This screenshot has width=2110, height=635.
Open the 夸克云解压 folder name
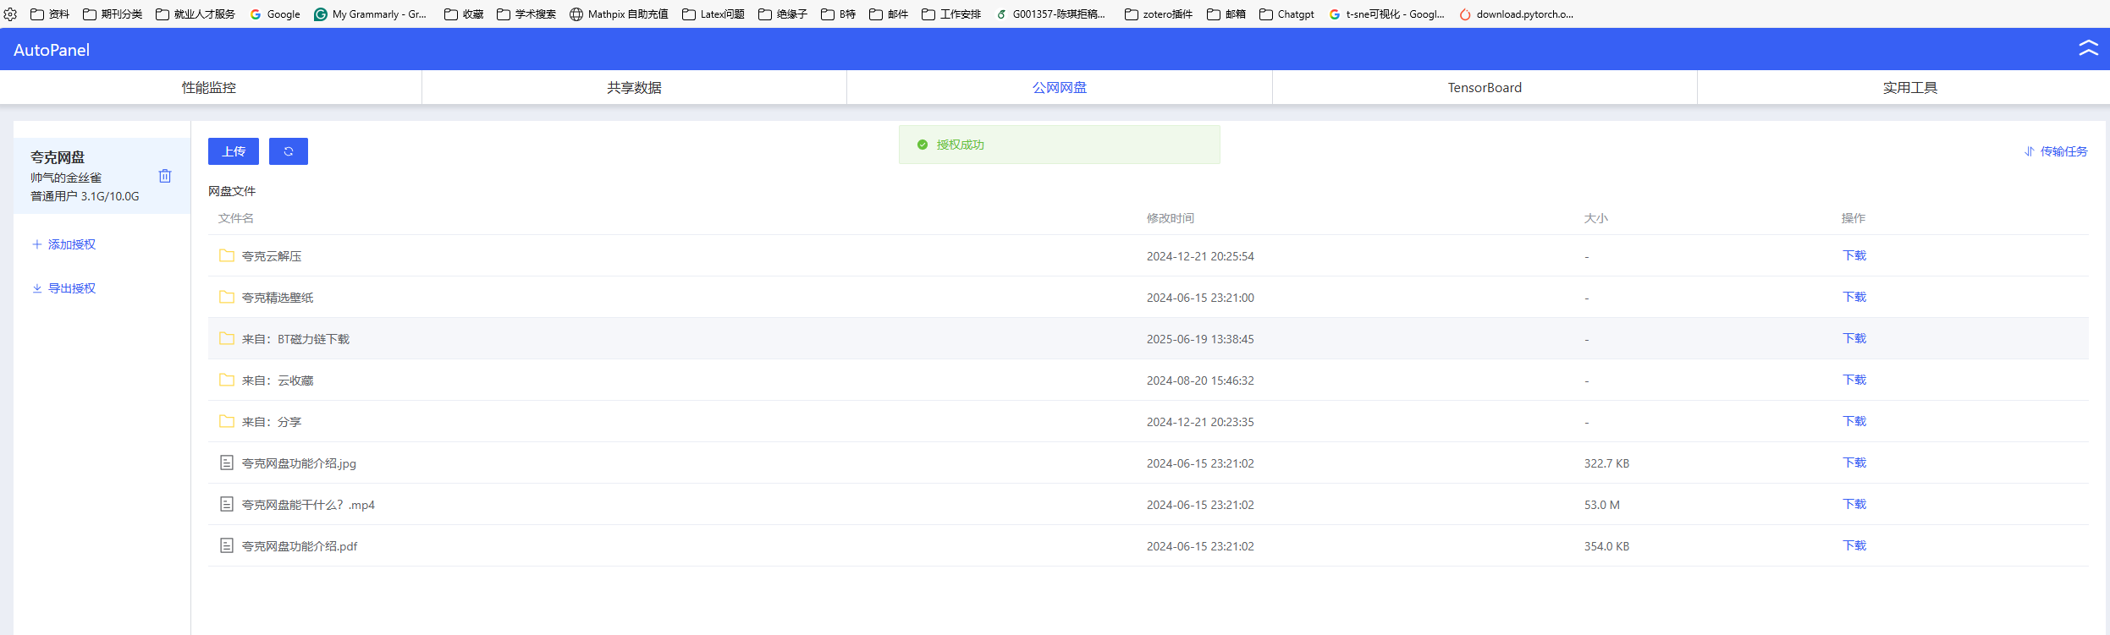pos(272,256)
